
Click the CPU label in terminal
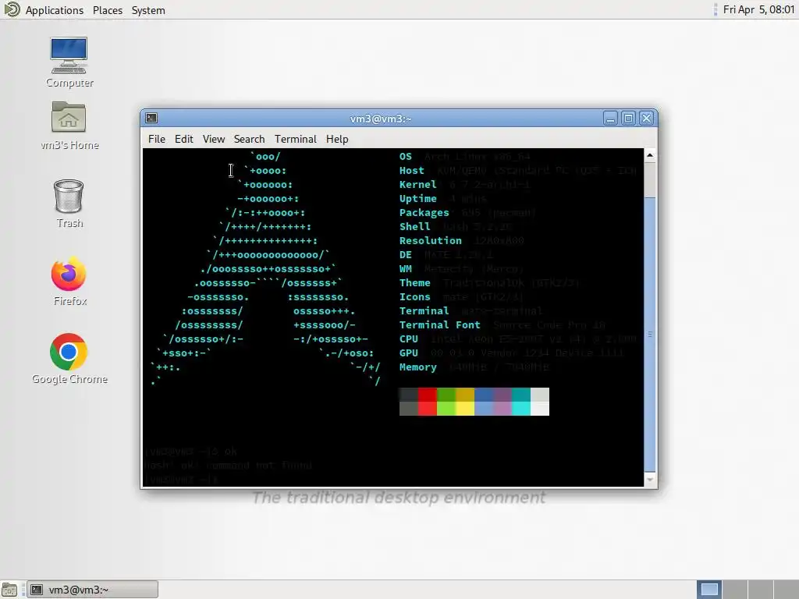(409, 338)
